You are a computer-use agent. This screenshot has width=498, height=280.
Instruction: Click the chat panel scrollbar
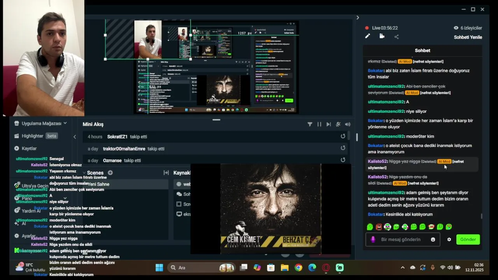[x=482, y=216]
